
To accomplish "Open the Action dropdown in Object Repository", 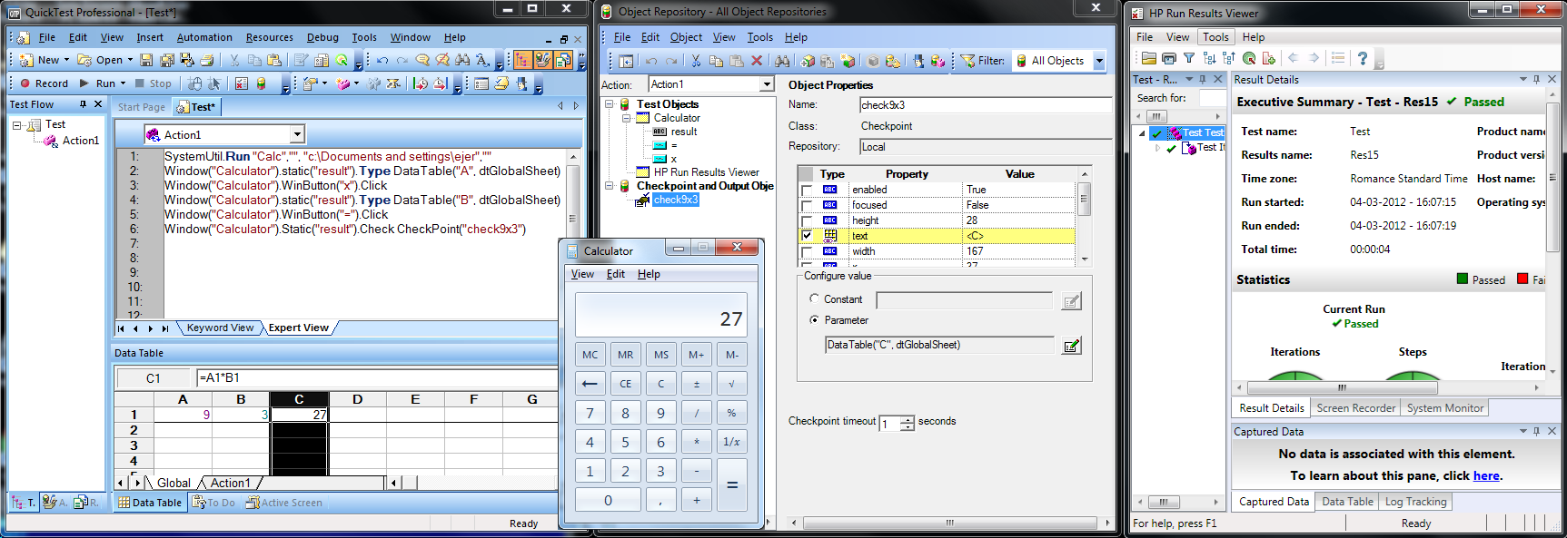I will coord(767,84).
